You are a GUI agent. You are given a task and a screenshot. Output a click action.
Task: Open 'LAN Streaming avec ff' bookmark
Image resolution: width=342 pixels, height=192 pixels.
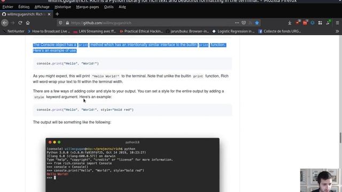pyautogui.click(x=95, y=31)
